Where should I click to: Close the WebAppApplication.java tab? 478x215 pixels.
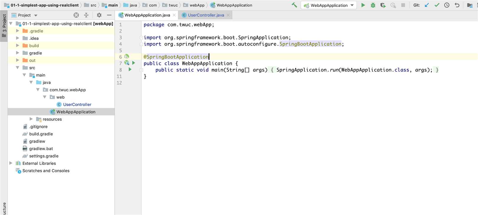pyautogui.click(x=174, y=15)
